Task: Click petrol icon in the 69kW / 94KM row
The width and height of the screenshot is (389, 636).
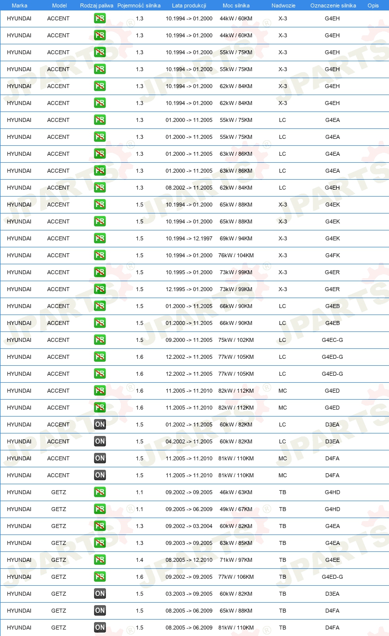Action: [x=100, y=238]
